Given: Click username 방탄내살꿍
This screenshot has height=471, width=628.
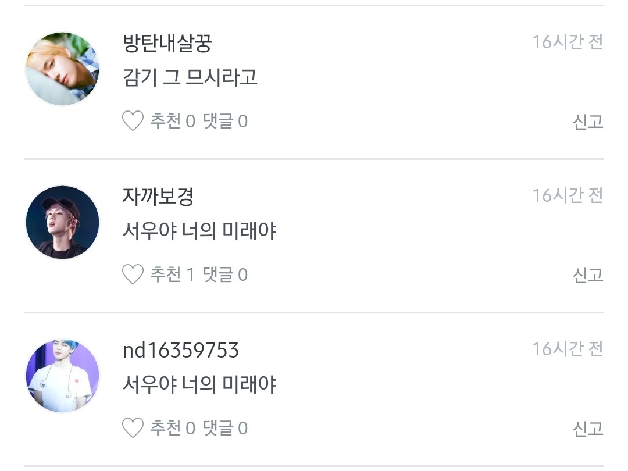Looking at the screenshot, I should pos(167,43).
